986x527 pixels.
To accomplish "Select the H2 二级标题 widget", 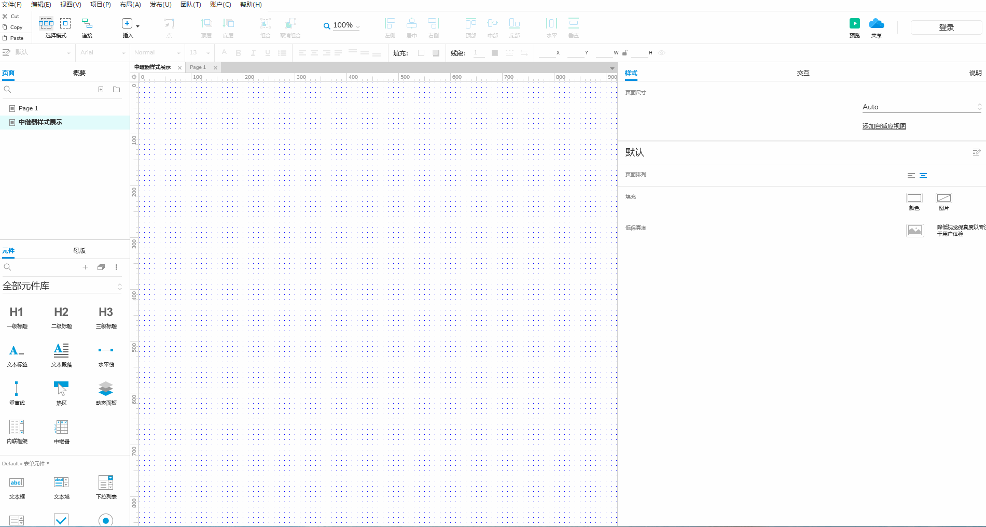I will 61,317.
